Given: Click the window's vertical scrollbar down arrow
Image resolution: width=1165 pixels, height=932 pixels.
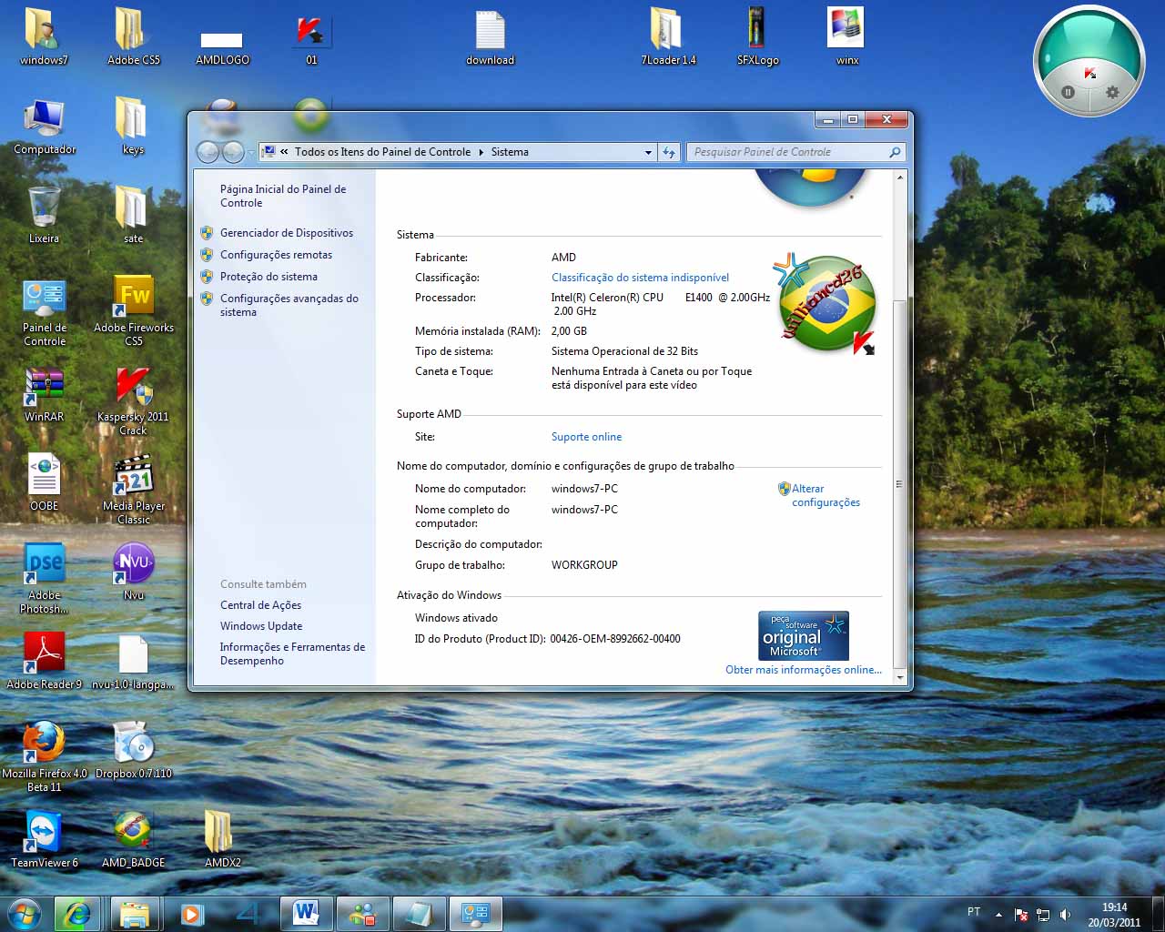Looking at the screenshot, I should click(899, 677).
